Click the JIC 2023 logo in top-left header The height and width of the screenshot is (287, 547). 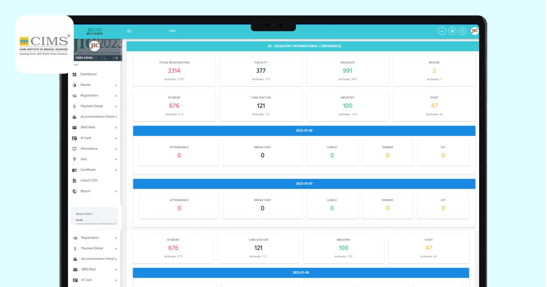[x=95, y=31]
